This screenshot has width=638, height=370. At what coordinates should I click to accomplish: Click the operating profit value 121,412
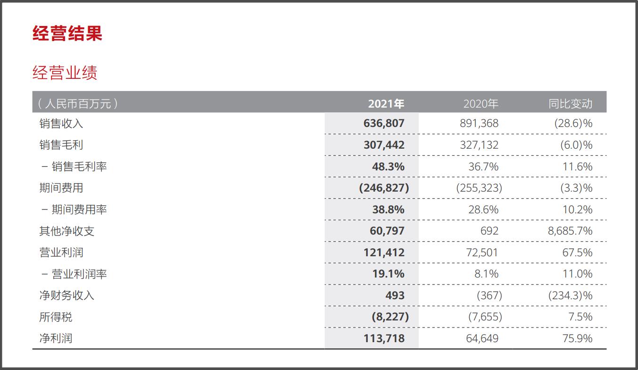point(384,252)
